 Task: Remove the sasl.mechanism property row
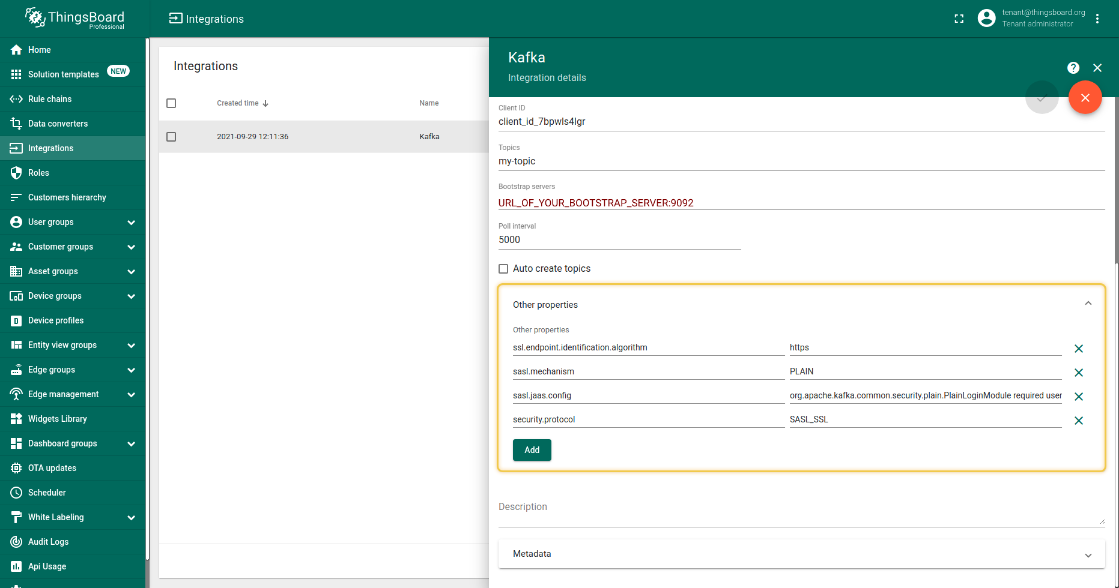1079,373
